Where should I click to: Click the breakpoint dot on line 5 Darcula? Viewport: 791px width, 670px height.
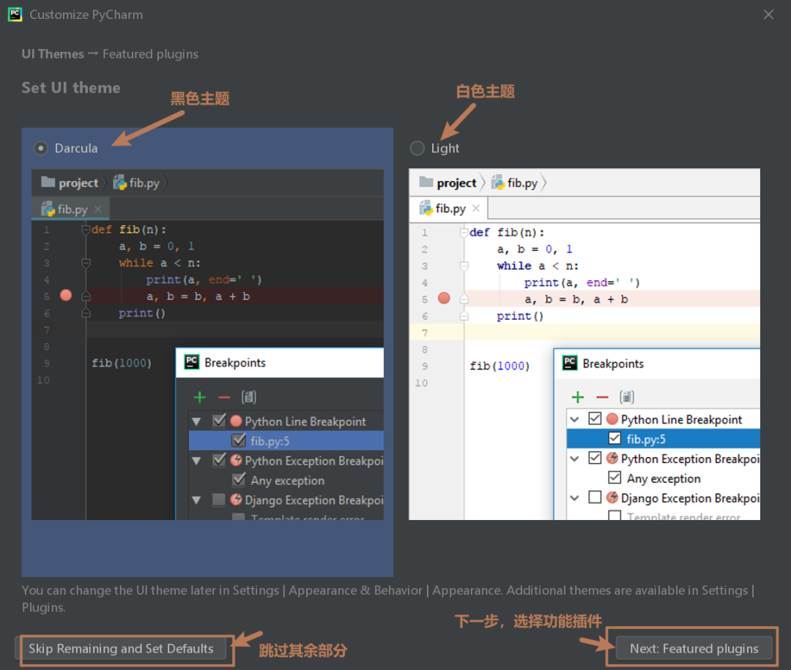[66, 296]
